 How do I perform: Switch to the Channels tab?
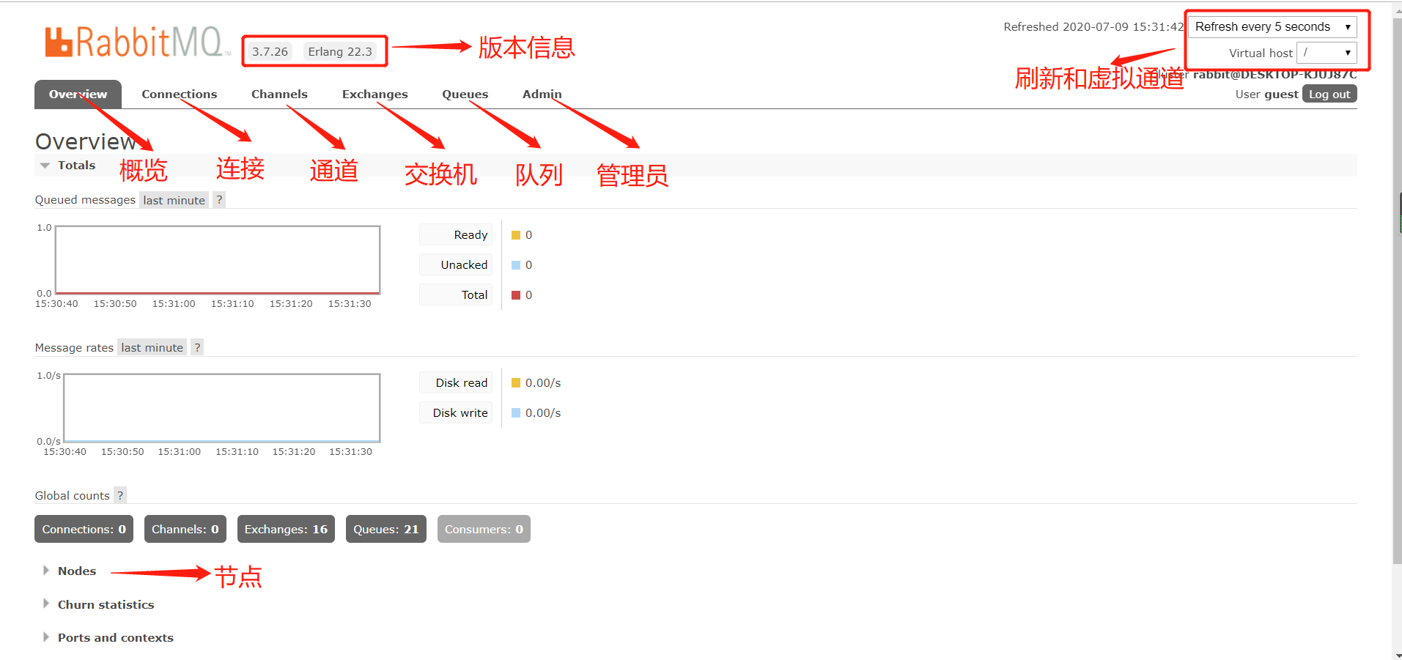(x=279, y=94)
